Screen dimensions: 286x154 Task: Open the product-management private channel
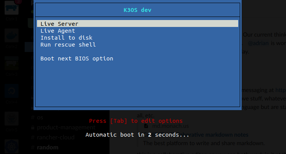63,127
